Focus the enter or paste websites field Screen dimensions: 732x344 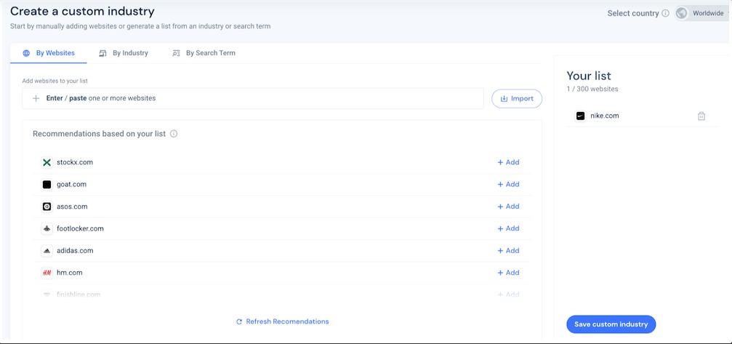pyautogui.click(x=254, y=98)
